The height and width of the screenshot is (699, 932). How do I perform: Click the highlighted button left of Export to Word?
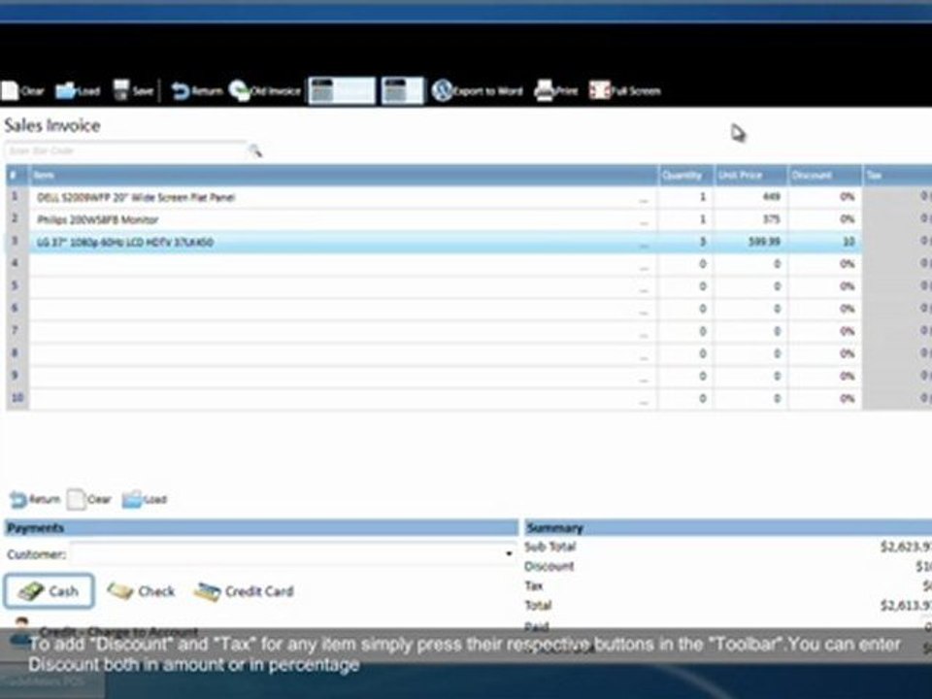pos(402,91)
